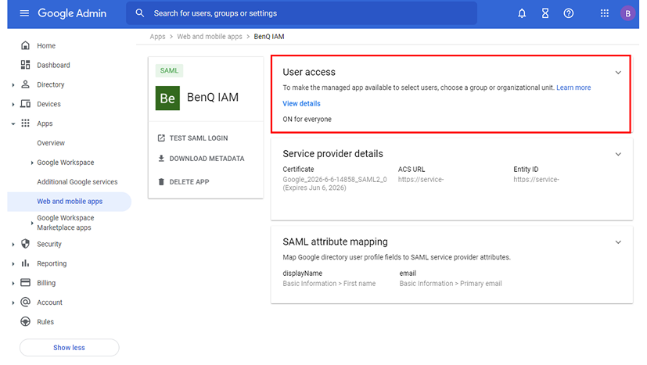Click the notifications bell icon
The width and height of the screenshot is (647, 365).
tap(523, 13)
